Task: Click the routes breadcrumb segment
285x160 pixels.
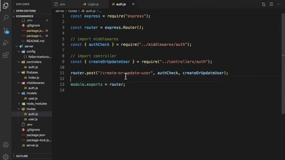Action: (73, 11)
